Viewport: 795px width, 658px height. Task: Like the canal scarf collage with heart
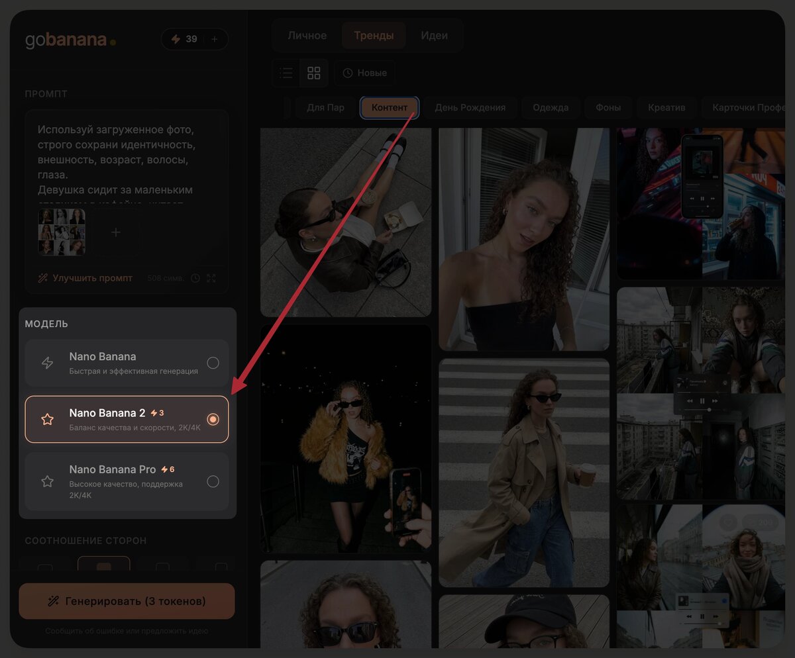(x=729, y=524)
